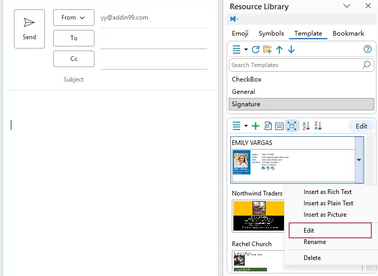Move category up with the up arrow

[279, 50]
